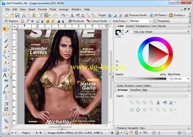Click the Flip Horizontal icon in Arrange panel

[158, 102]
